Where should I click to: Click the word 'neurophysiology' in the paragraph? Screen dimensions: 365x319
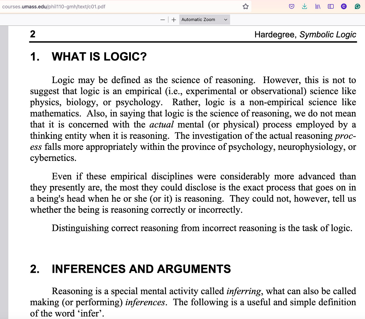pyautogui.click(x=310, y=147)
